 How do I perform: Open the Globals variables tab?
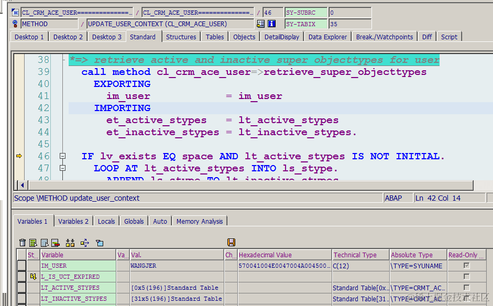click(134, 221)
